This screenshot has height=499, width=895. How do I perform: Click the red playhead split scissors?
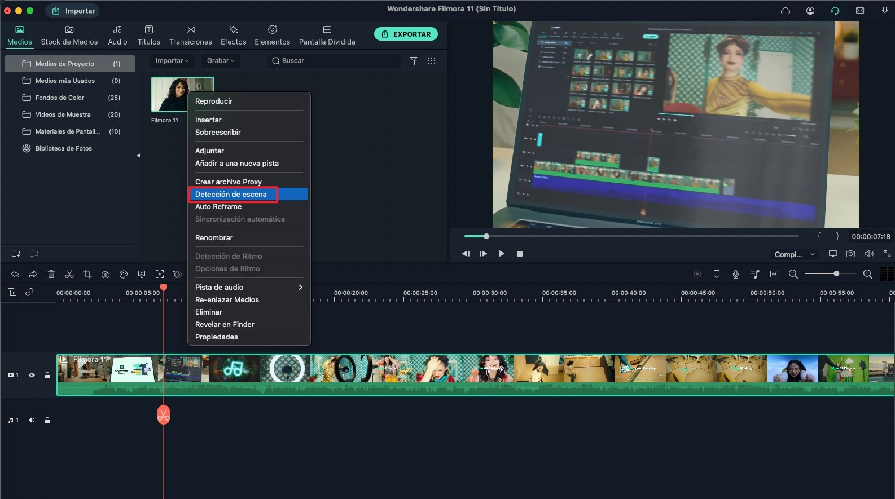pyautogui.click(x=164, y=416)
